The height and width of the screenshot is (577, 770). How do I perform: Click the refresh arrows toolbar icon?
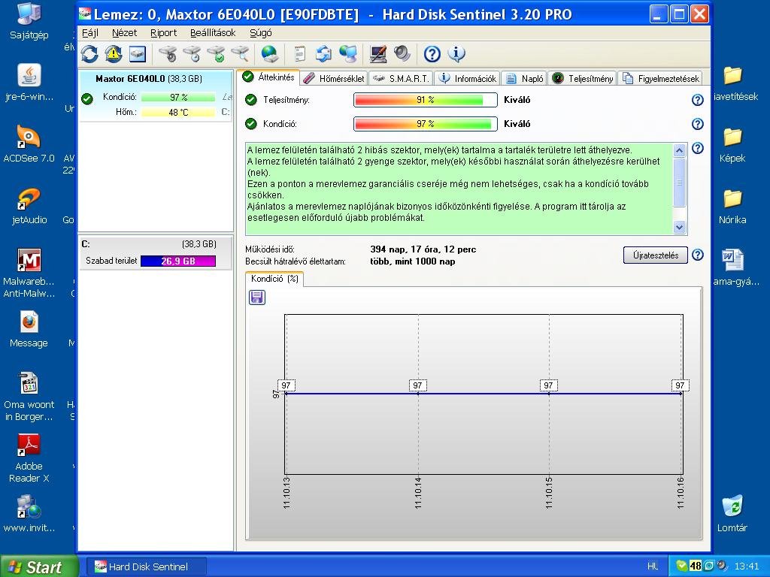(x=90, y=54)
